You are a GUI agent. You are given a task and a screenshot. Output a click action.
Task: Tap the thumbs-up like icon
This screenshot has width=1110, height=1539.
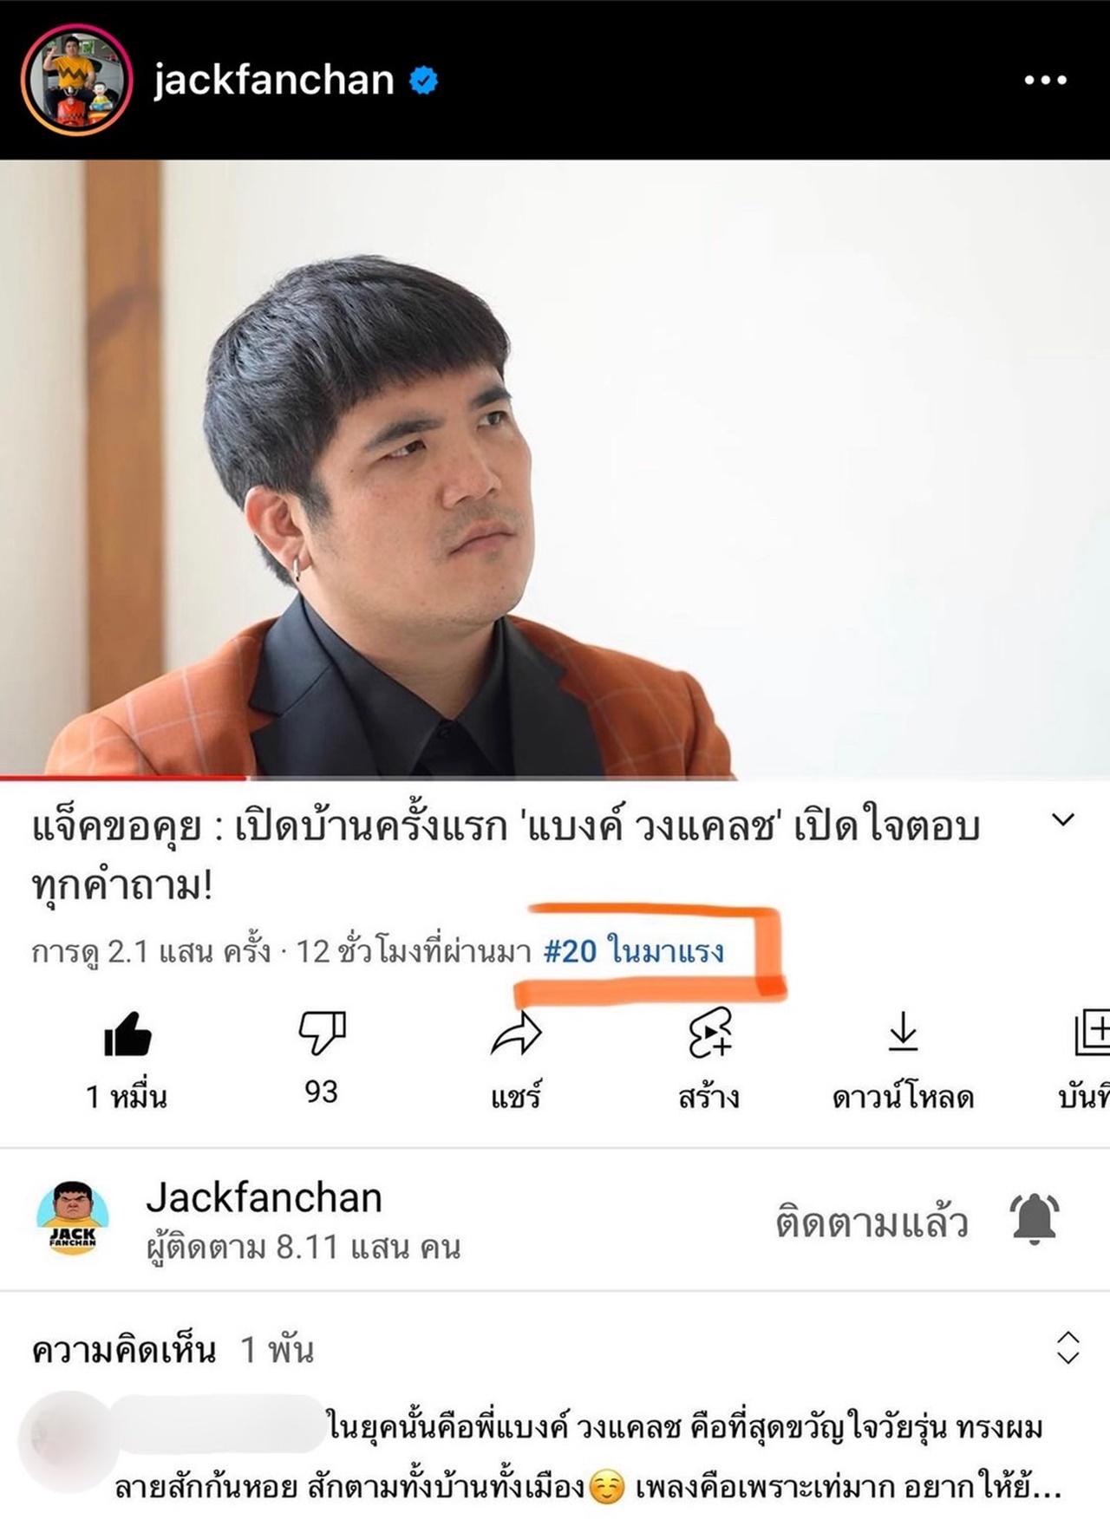[127, 1034]
